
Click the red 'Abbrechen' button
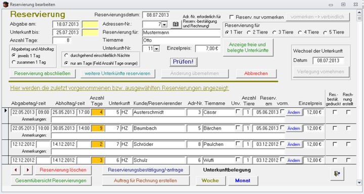[x=256, y=73]
